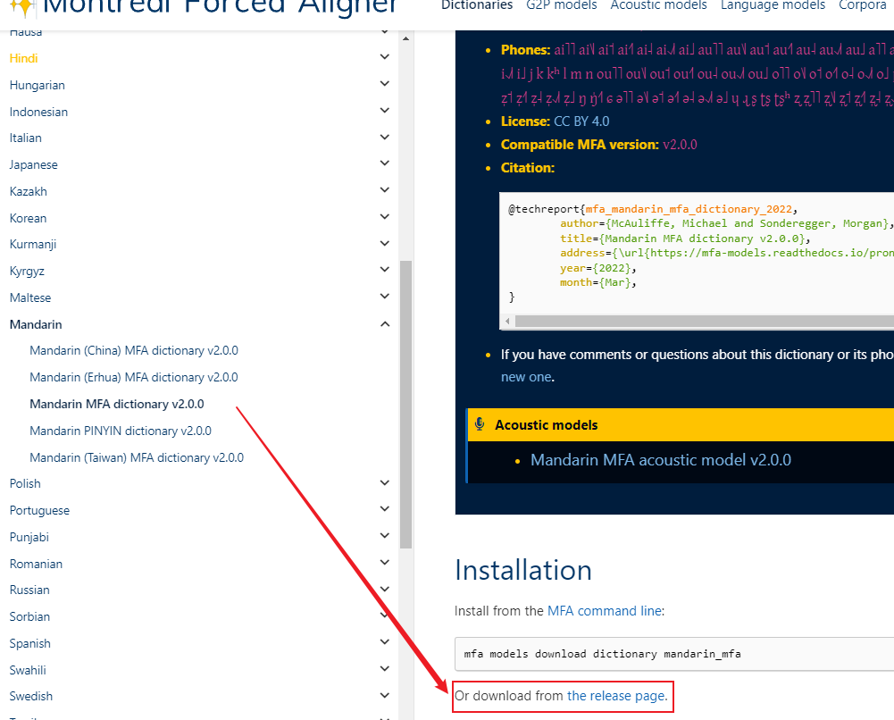Open the Dictionaries nav item
The width and height of the screenshot is (894, 720).
(477, 5)
